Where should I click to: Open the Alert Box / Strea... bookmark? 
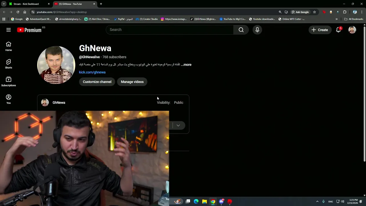tap(97, 19)
